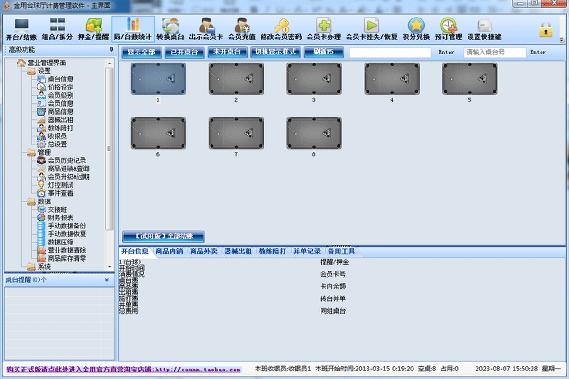The height and width of the screenshot is (379, 569).
Task: Pin the 高级功能 panel
Action: (111, 49)
